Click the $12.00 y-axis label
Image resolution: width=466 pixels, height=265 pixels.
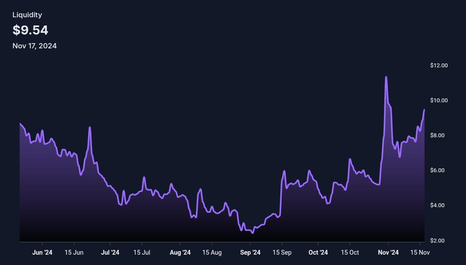click(439, 65)
